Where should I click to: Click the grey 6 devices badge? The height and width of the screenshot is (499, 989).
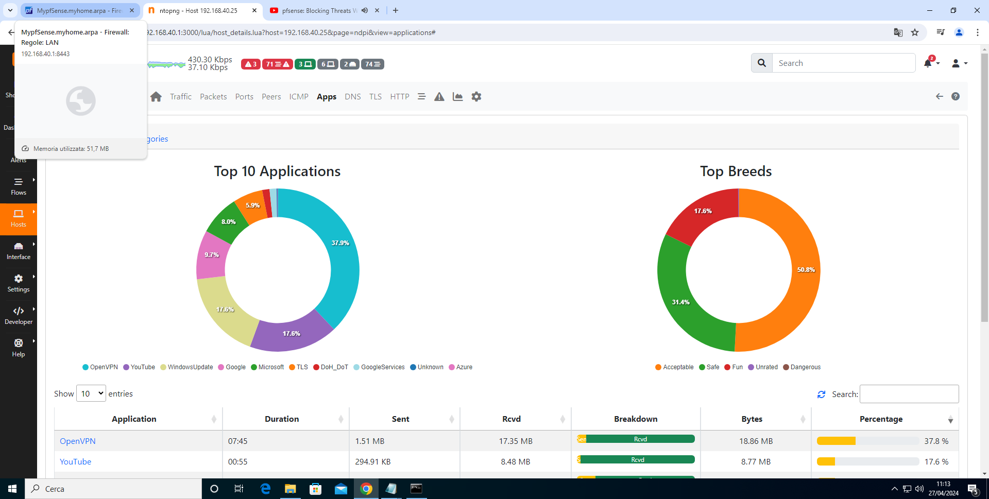click(328, 64)
